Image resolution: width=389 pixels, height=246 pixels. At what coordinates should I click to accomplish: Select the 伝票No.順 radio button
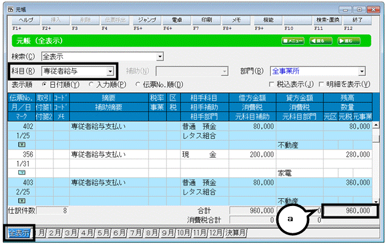(138, 85)
